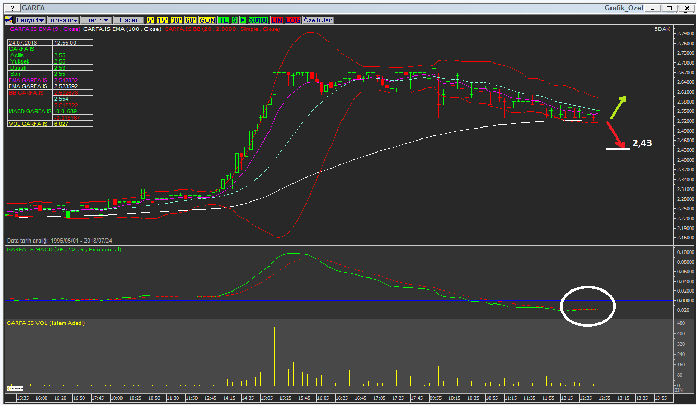Click the VOL GARFA.IS row label
This screenshot has width=697, height=405.
28,124
